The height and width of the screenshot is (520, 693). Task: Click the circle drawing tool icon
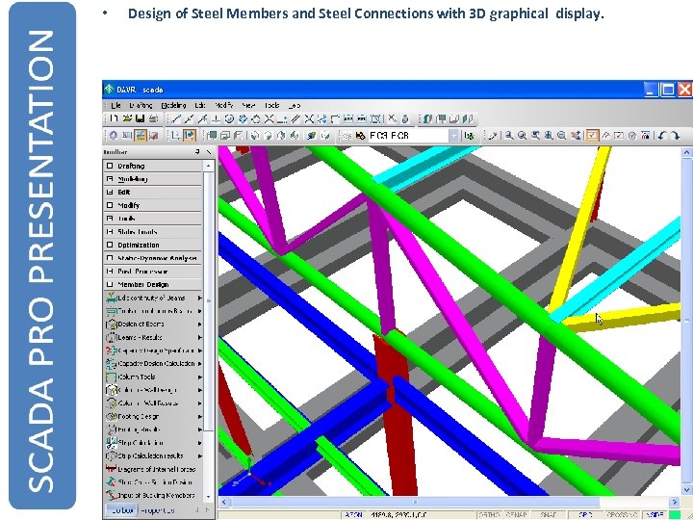(229, 118)
